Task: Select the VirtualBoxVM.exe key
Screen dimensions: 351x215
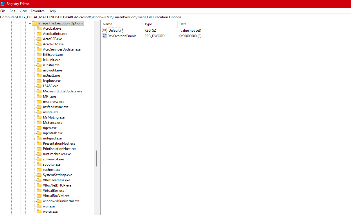Action: pyautogui.click(x=56, y=196)
